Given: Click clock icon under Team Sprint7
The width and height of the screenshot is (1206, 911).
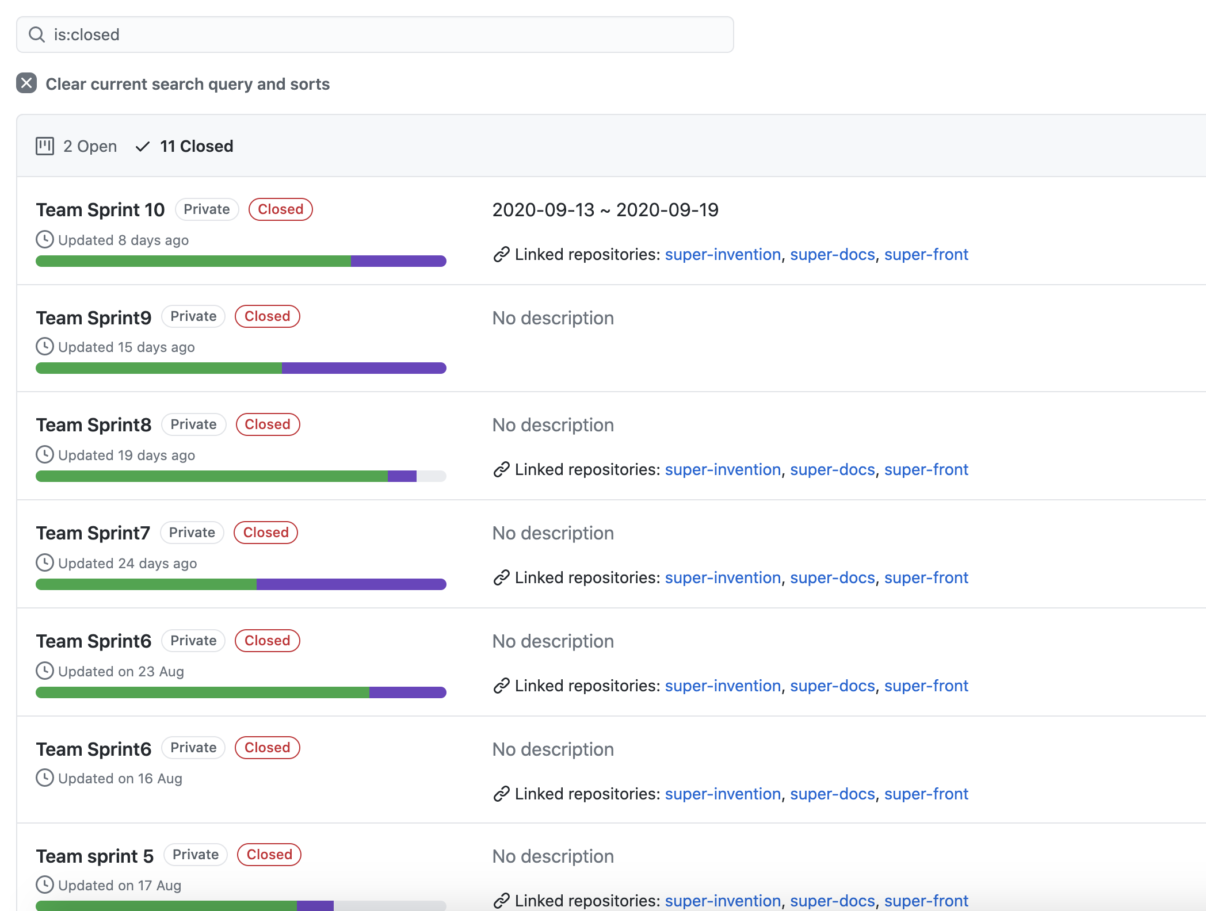Looking at the screenshot, I should [45, 563].
